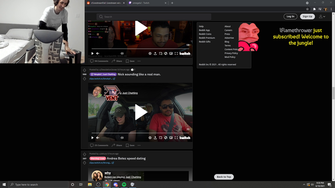The image size is (335, 188).
Task: Click share upload icon in the Nick clip player
Action: [x=155, y=138]
